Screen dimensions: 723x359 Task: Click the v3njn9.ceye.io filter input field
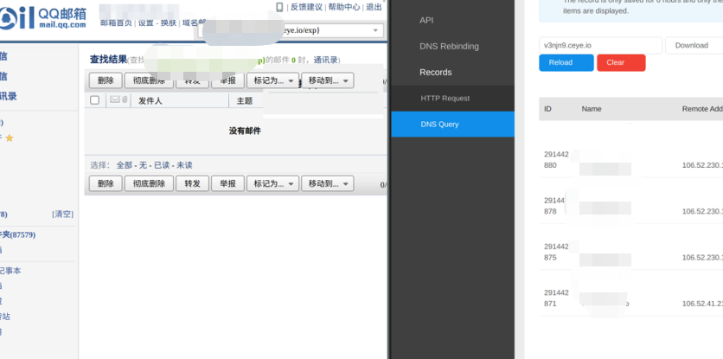click(600, 45)
